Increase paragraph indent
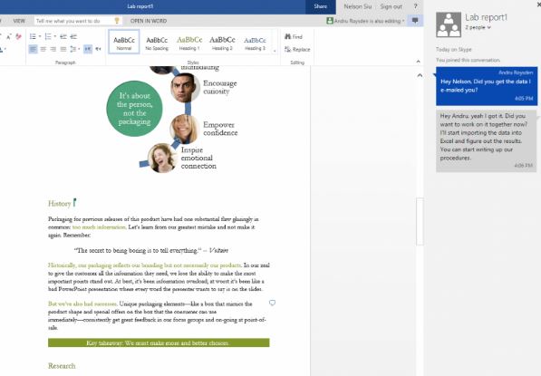The height and width of the screenshot is (376, 541). 73,36
